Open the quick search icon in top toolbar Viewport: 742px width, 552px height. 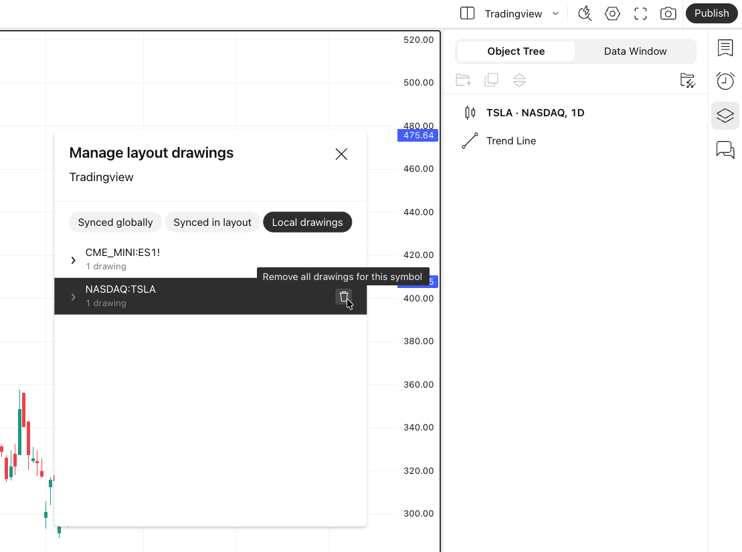pyautogui.click(x=585, y=13)
